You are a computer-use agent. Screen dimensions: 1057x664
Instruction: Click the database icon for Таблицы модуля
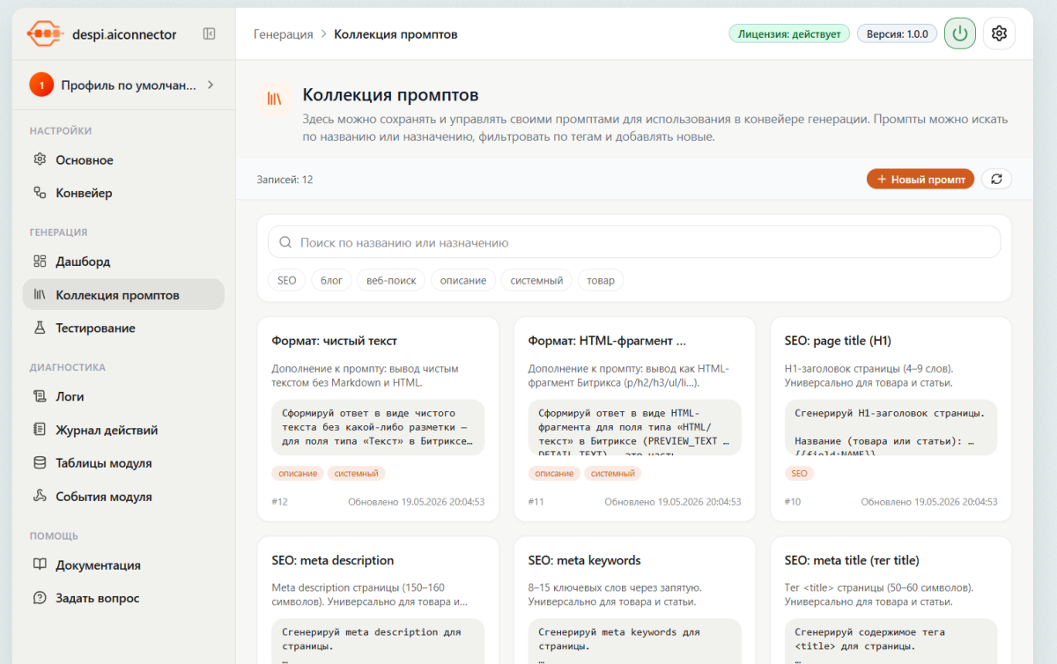pos(40,463)
